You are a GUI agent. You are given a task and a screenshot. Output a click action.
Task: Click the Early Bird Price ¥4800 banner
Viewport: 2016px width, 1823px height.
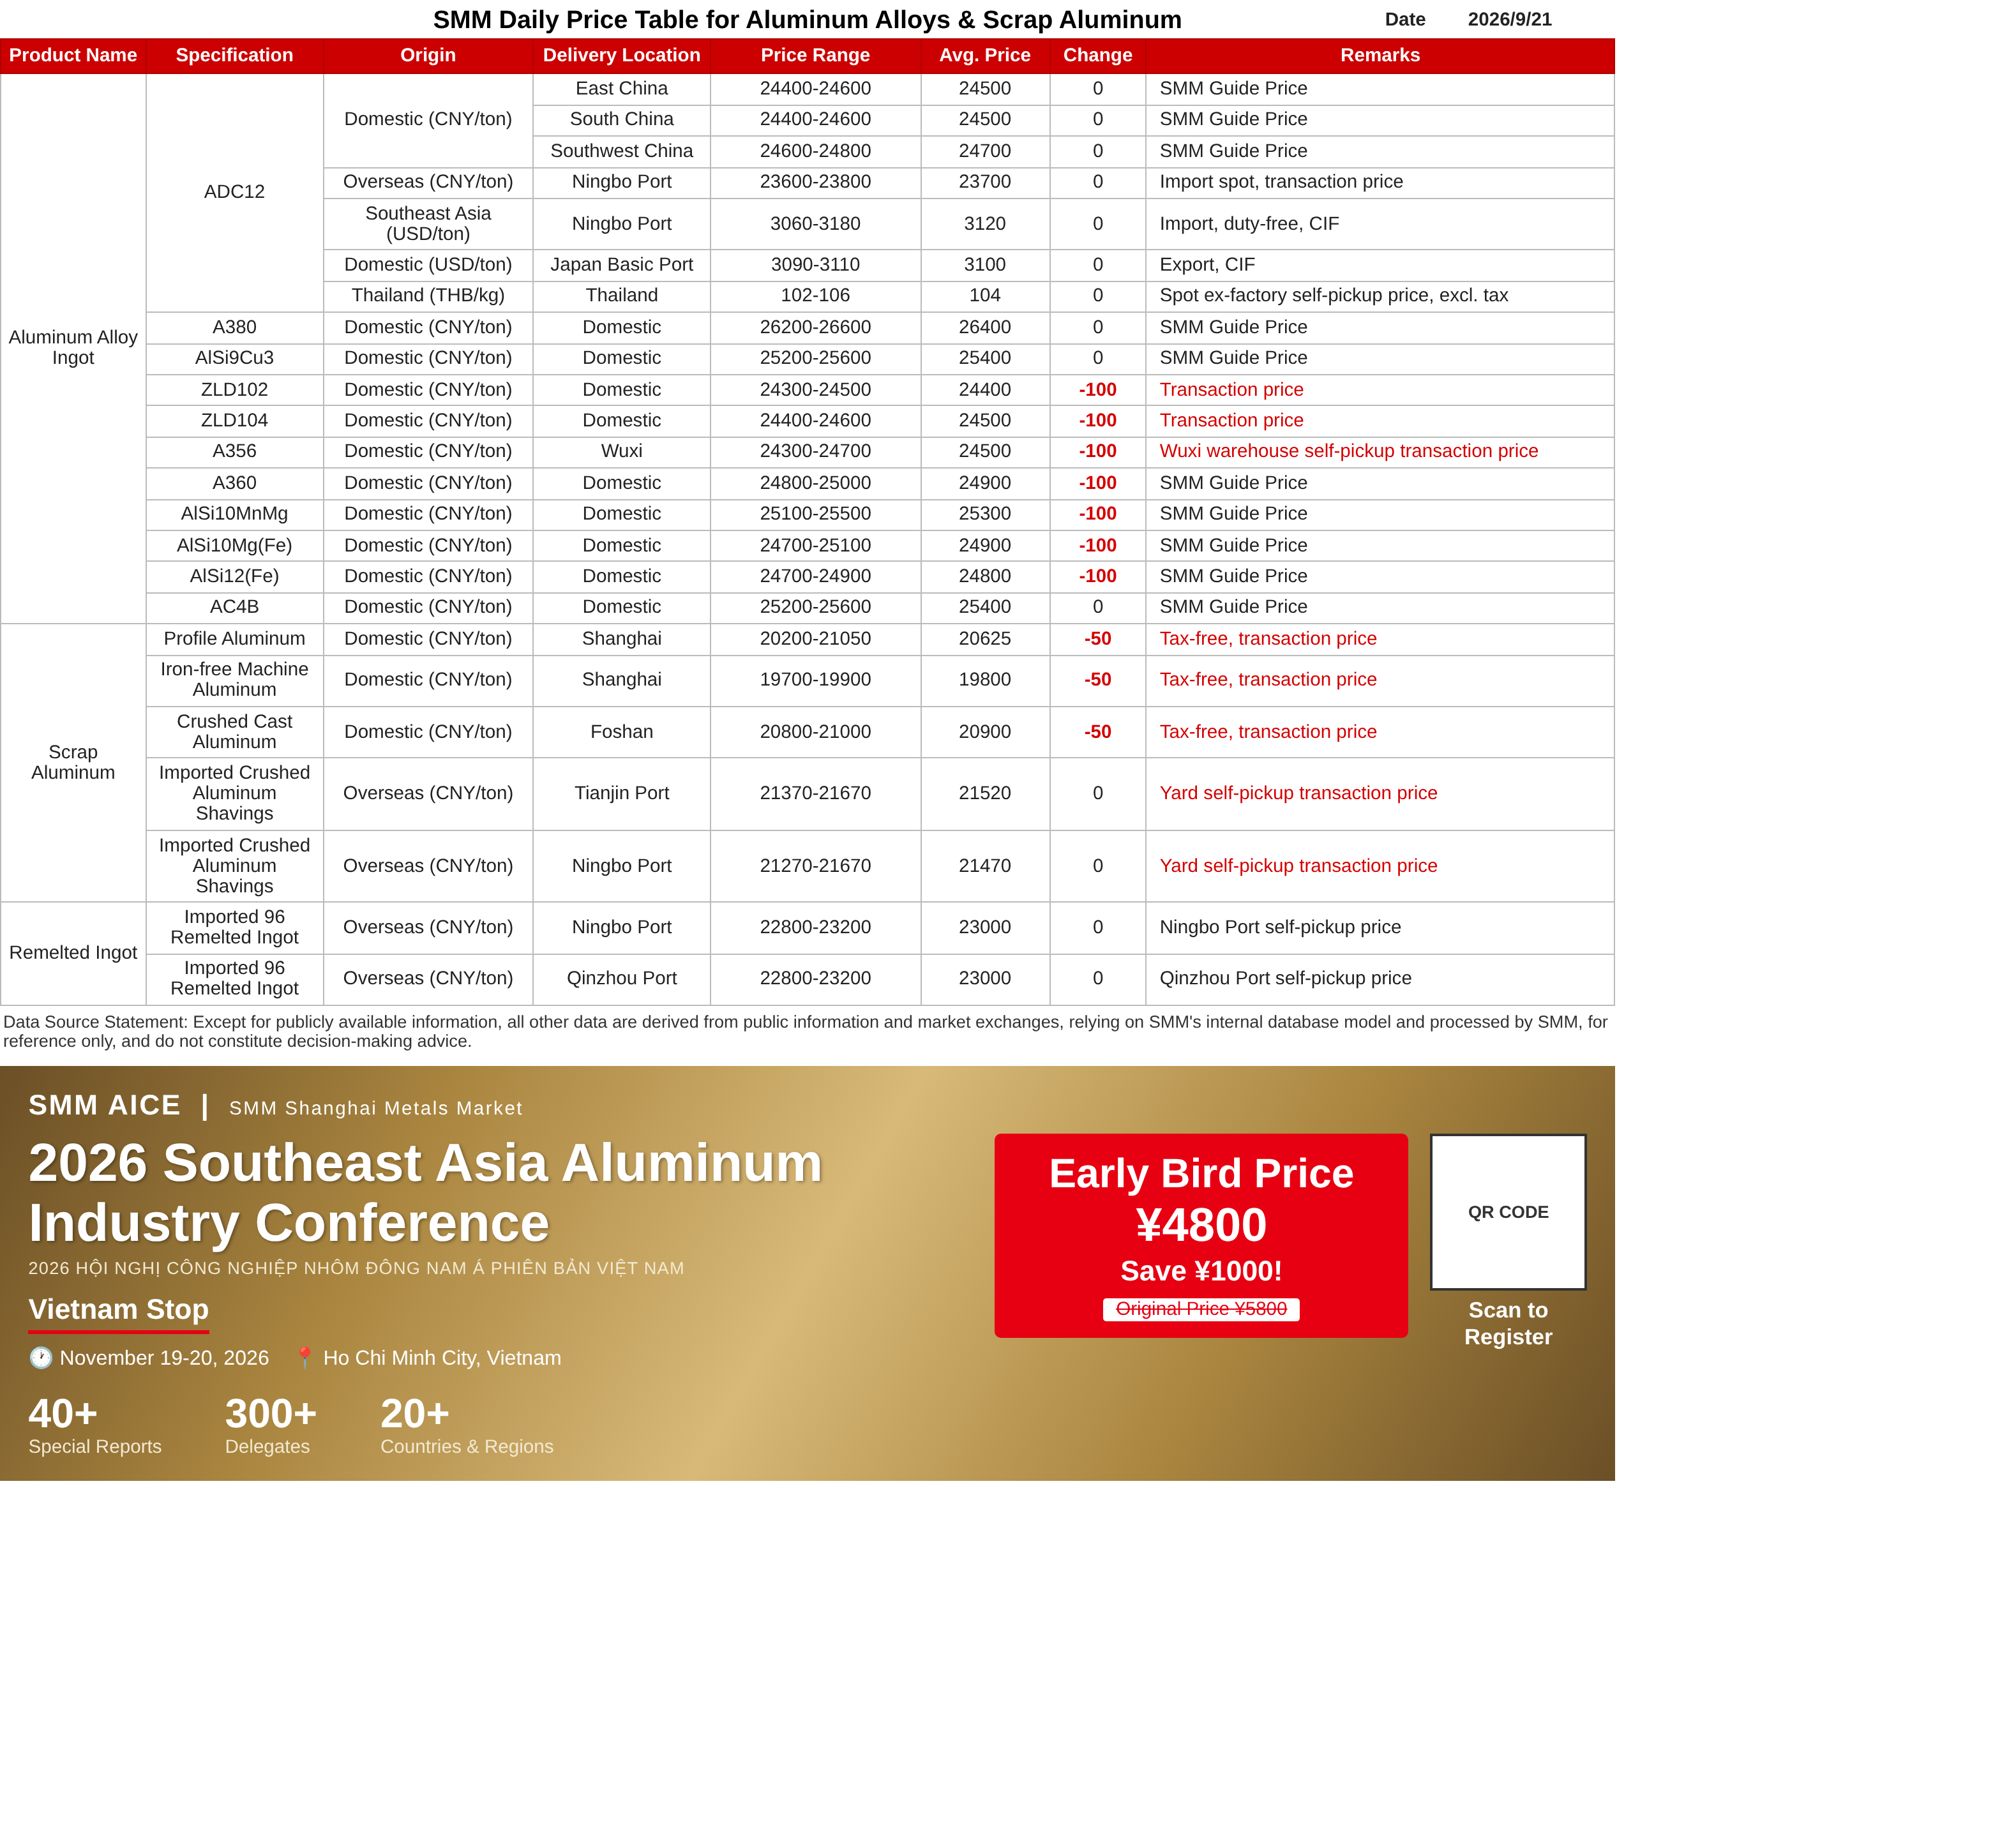(1201, 1235)
